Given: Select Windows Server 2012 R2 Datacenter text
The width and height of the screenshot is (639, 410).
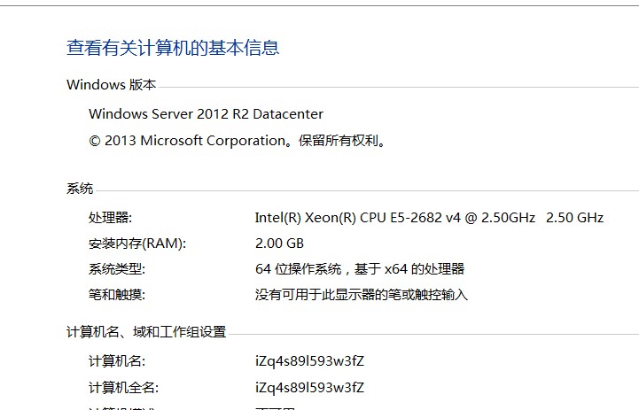Looking at the screenshot, I should click(206, 114).
